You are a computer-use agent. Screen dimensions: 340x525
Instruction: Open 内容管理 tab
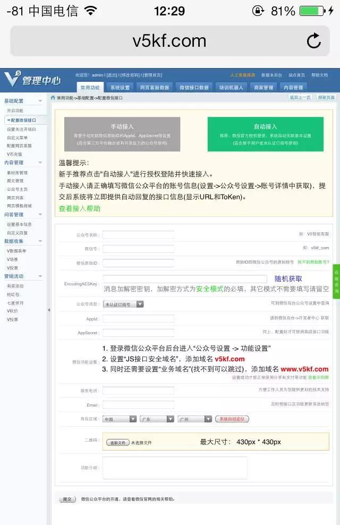[x=293, y=87]
